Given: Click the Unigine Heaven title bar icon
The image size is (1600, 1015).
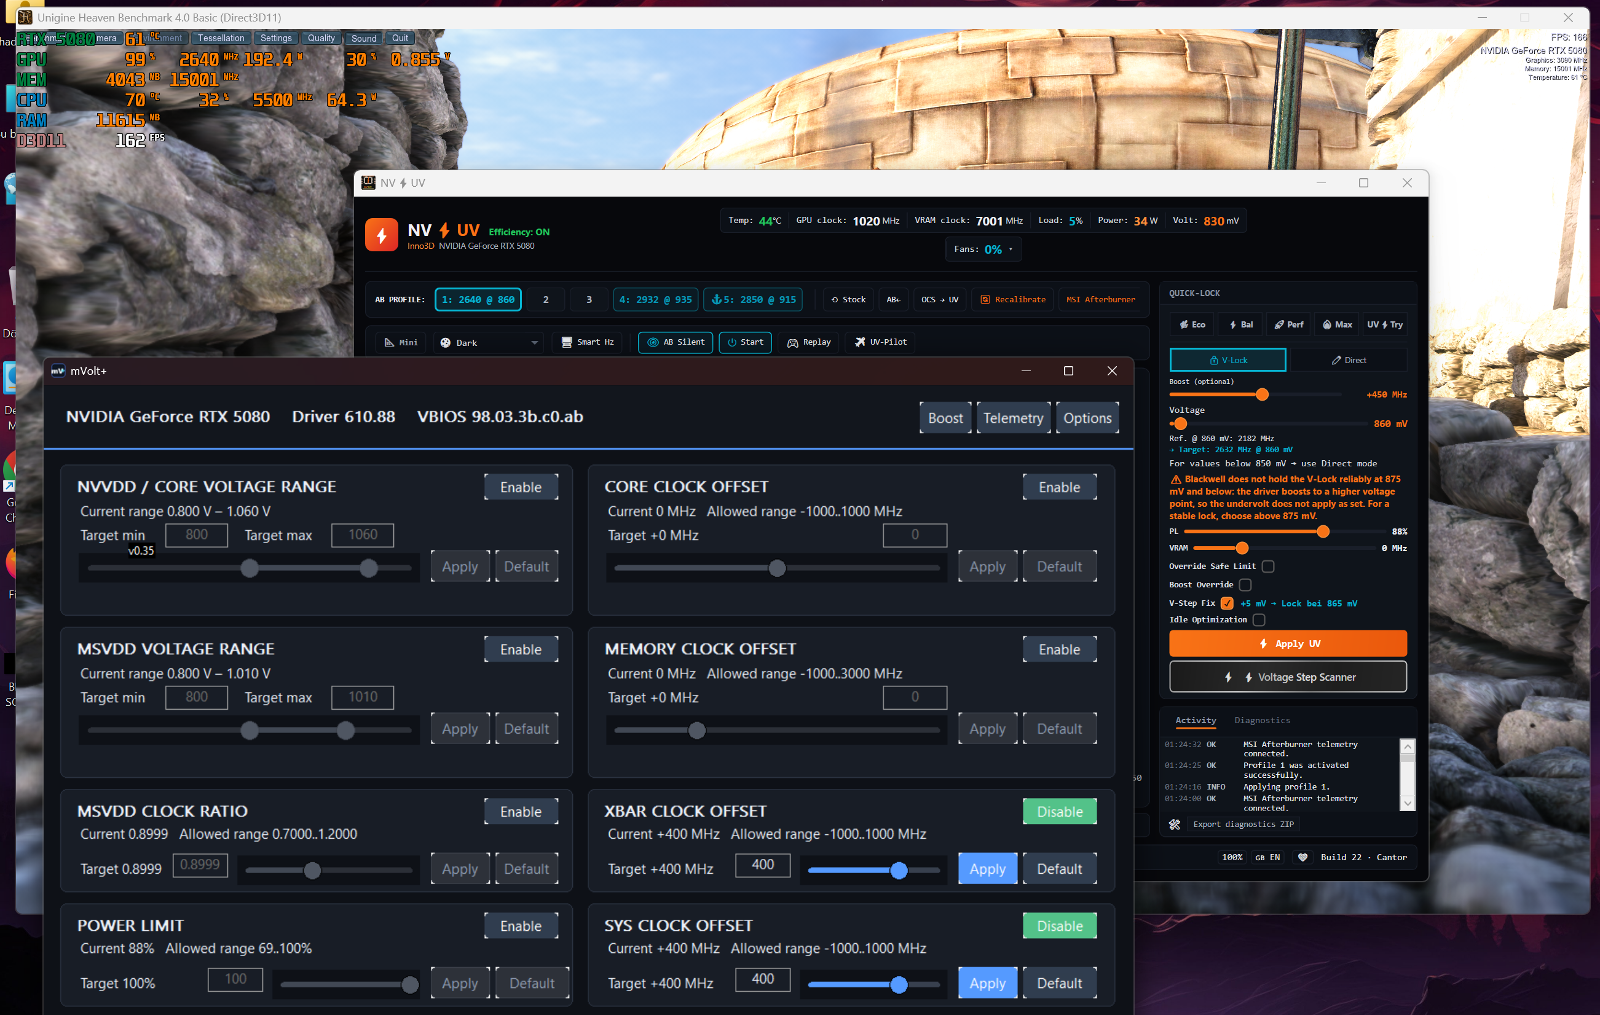Looking at the screenshot, I should (25, 17).
